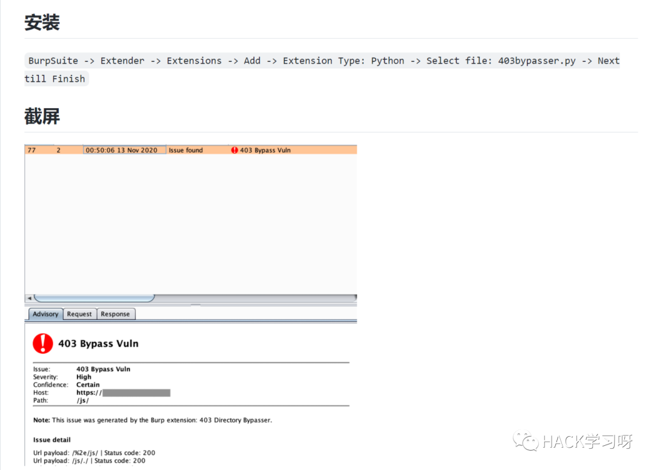The image size is (654, 470).
Task: Click row number 77 cell
Action: [31, 150]
